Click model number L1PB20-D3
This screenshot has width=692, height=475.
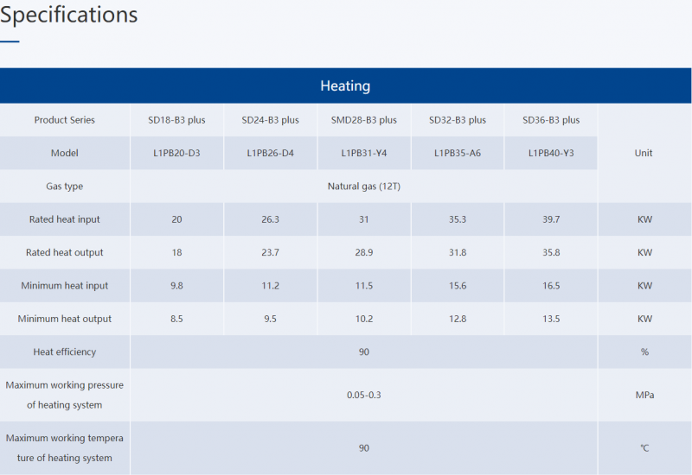click(x=176, y=153)
